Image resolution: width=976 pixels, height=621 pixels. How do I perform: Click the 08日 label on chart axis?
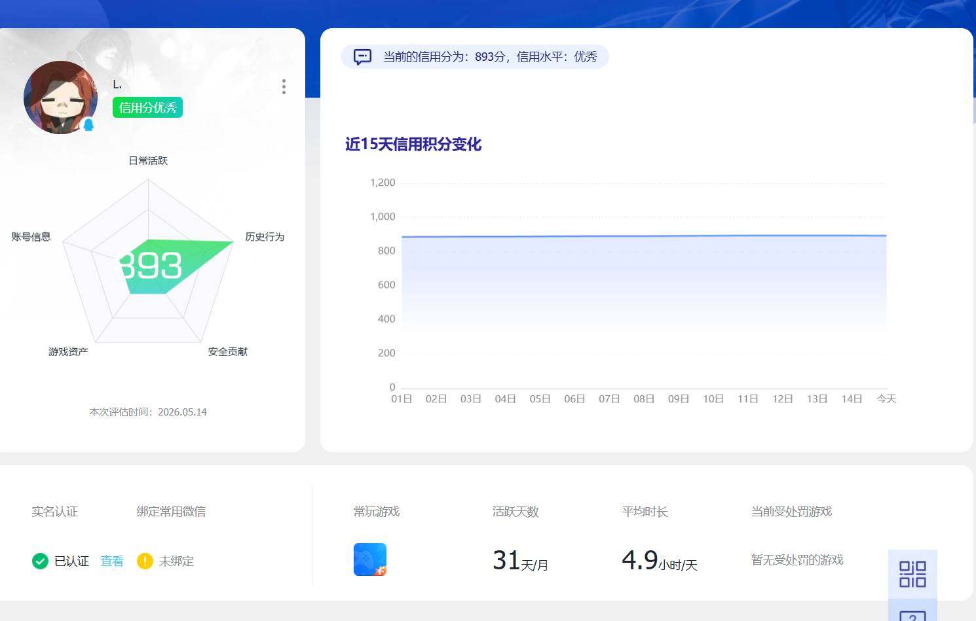click(644, 399)
